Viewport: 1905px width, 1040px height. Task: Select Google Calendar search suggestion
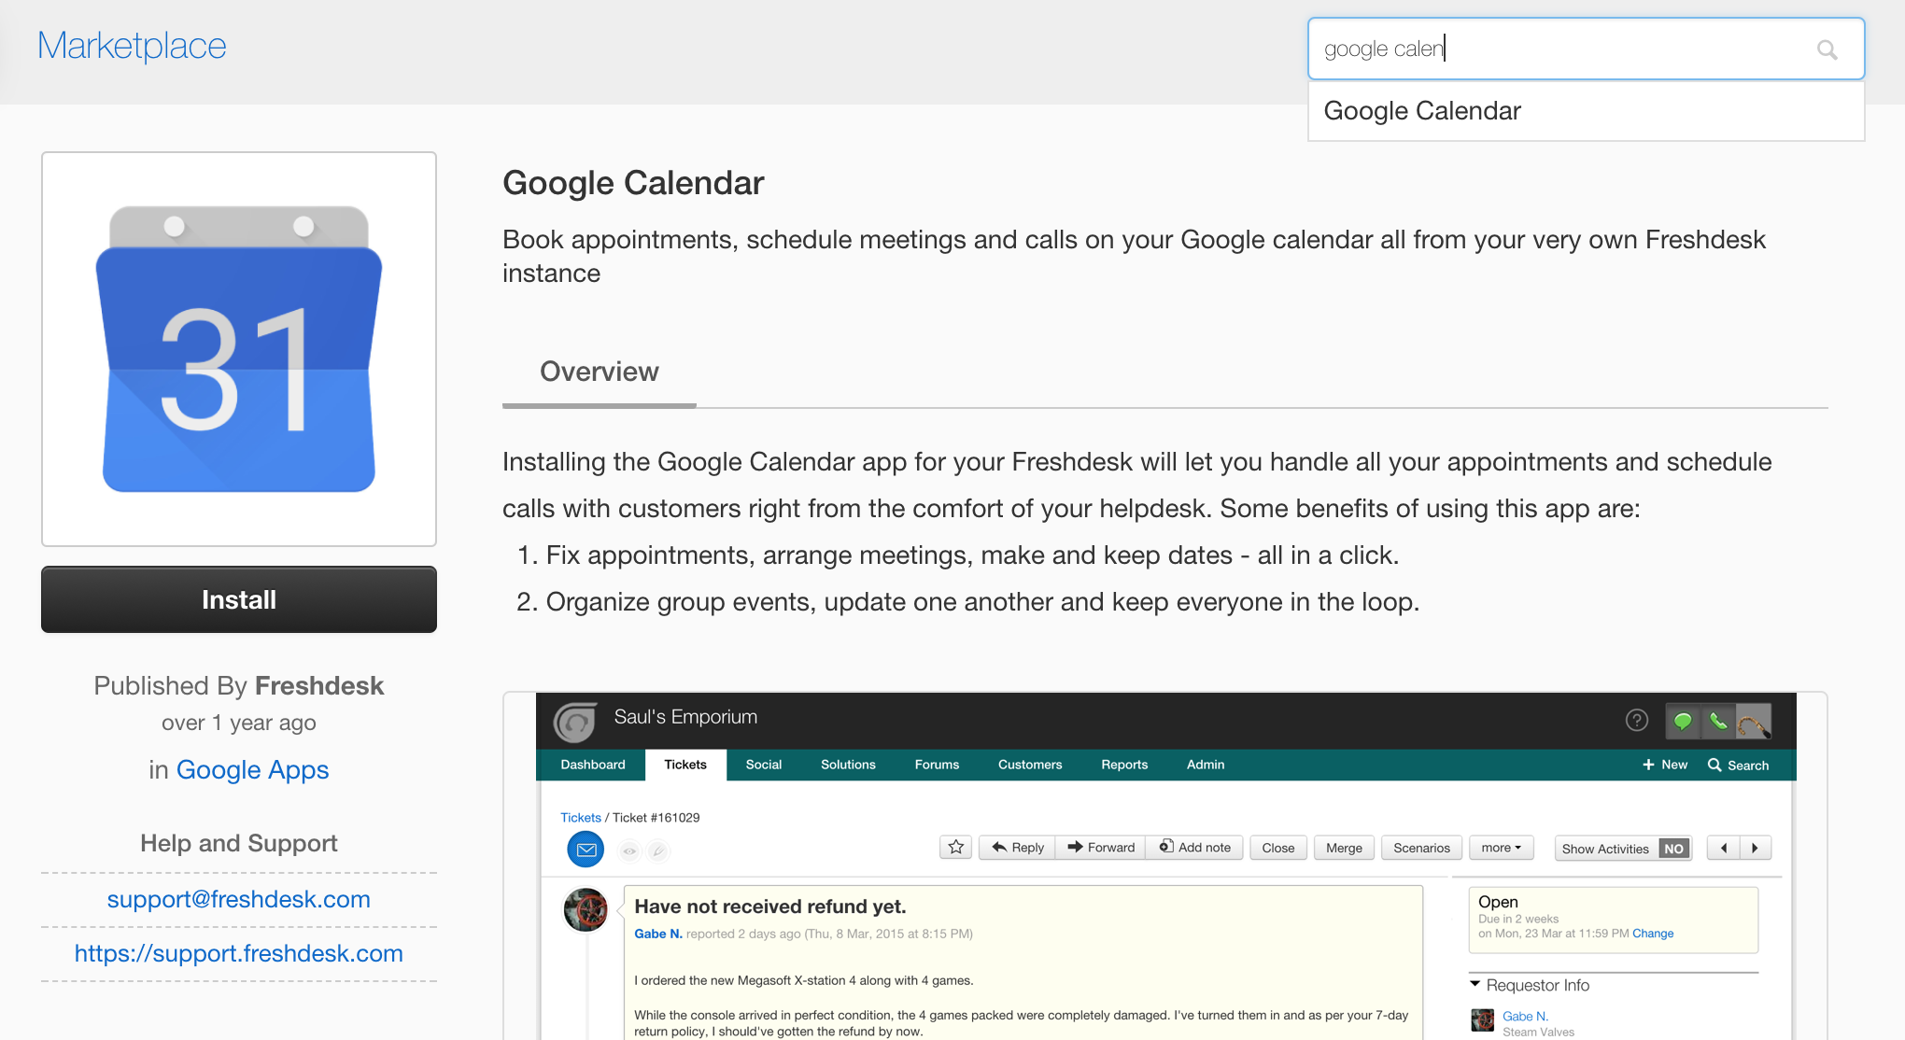(1422, 111)
